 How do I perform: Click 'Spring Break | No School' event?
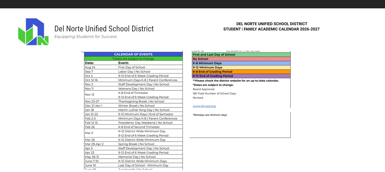(136, 144)
